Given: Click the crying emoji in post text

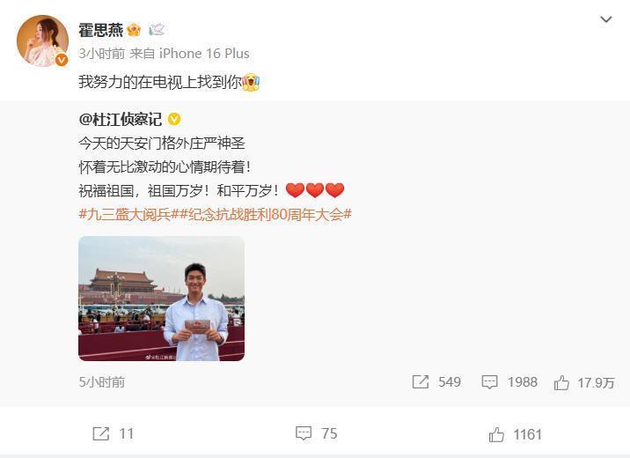Looking at the screenshot, I should pyautogui.click(x=251, y=82).
